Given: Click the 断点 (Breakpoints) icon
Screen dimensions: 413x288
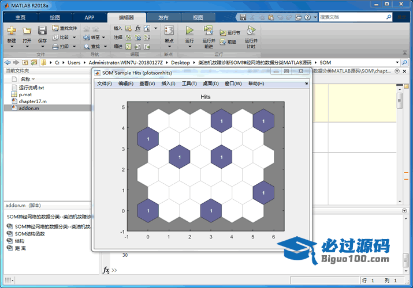Looking at the screenshot, I should [169, 31].
